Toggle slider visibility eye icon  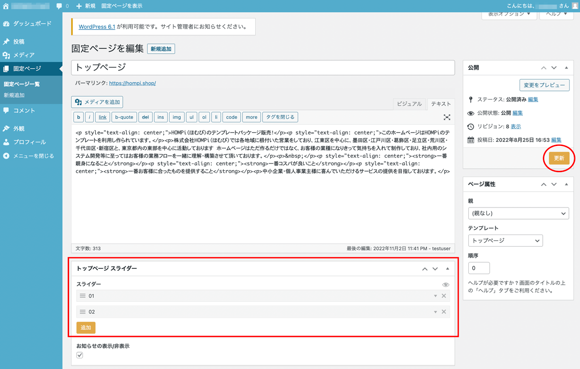click(446, 285)
